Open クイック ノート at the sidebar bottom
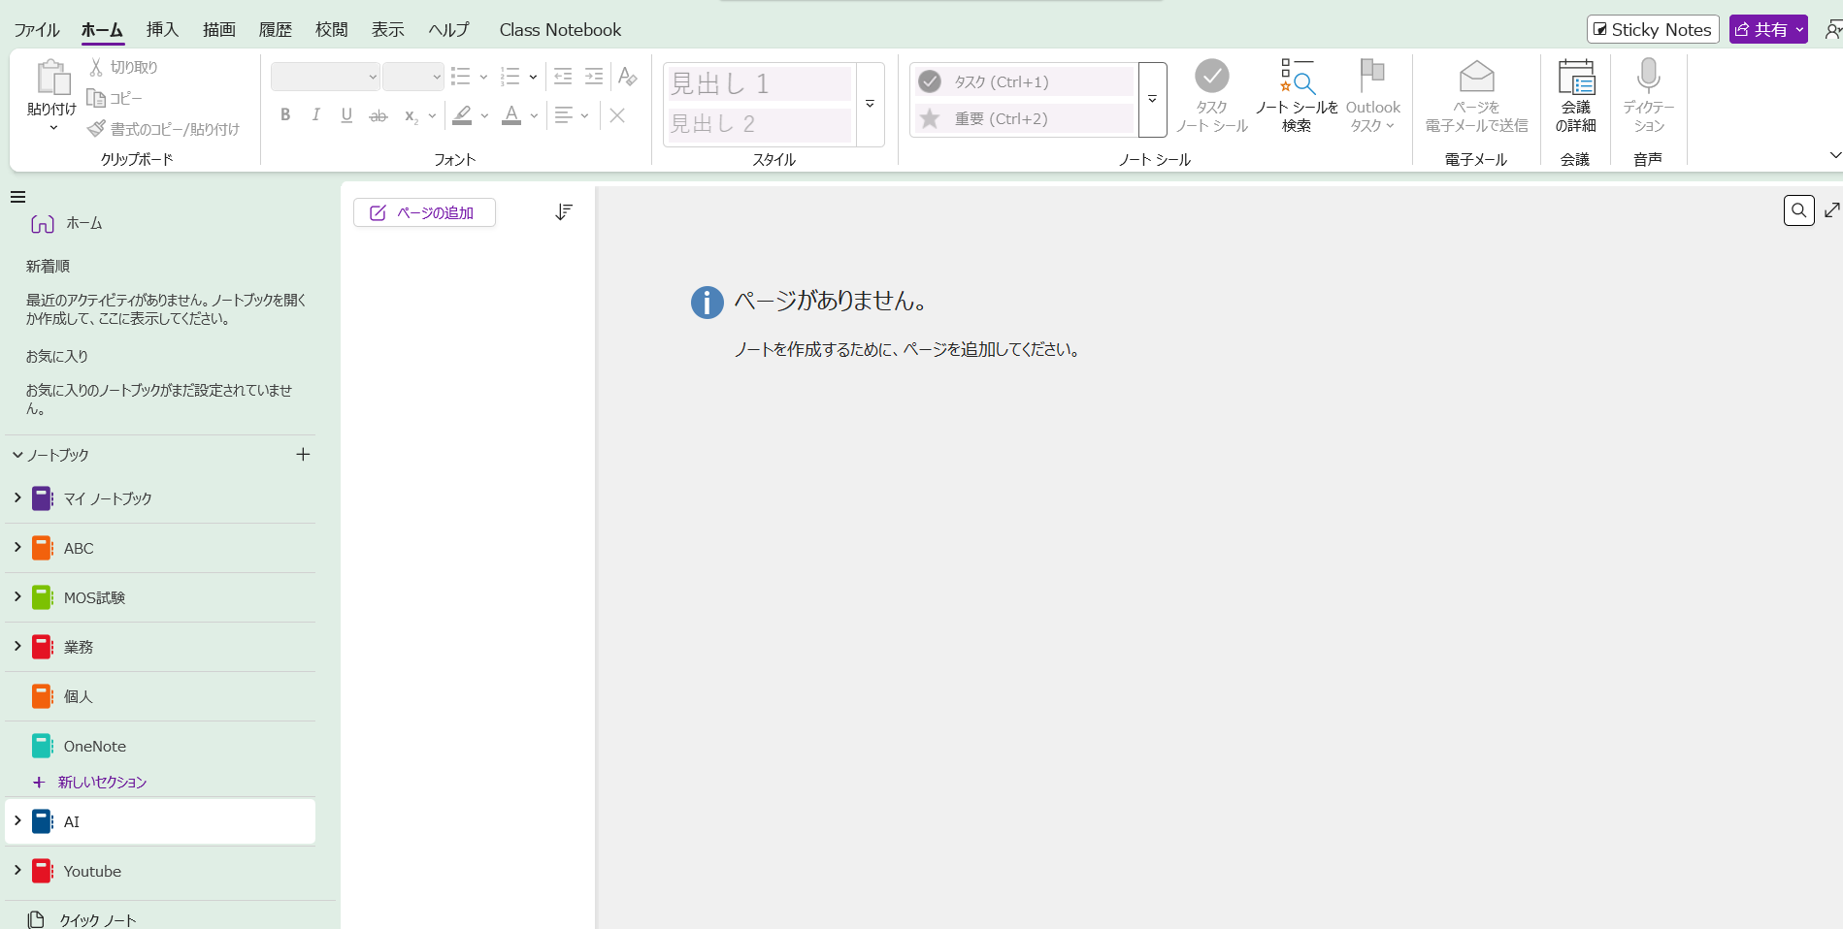 click(96, 918)
